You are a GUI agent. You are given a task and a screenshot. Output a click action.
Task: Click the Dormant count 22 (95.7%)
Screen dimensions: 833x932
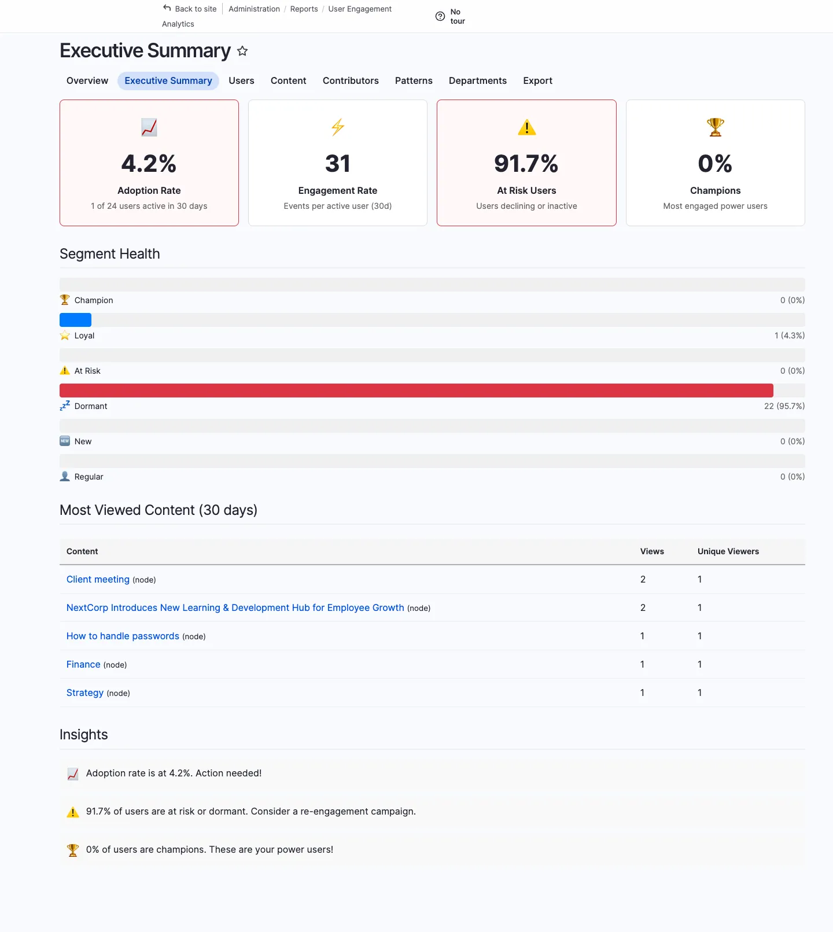pos(784,406)
